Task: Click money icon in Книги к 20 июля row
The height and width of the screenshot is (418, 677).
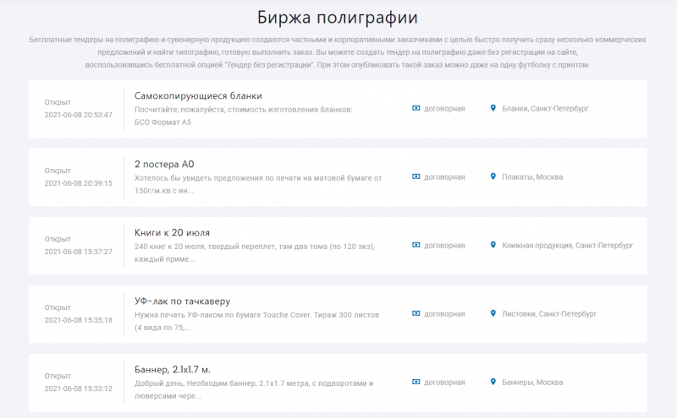Action: click(x=416, y=246)
